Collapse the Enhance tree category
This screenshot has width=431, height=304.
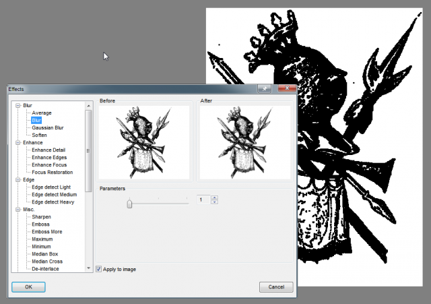click(18, 142)
